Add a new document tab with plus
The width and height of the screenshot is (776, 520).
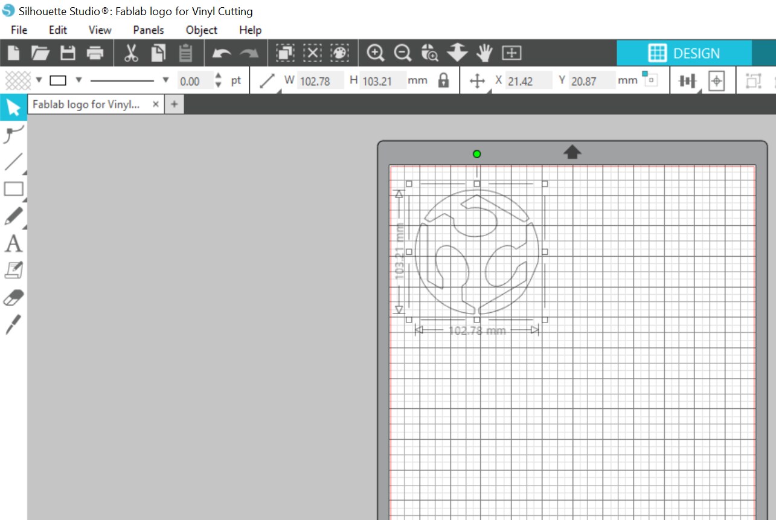point(174,104)
